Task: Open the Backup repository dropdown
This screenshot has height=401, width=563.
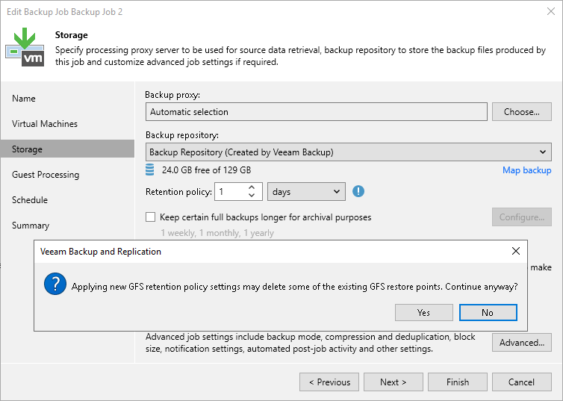Action: coord(348,152)
